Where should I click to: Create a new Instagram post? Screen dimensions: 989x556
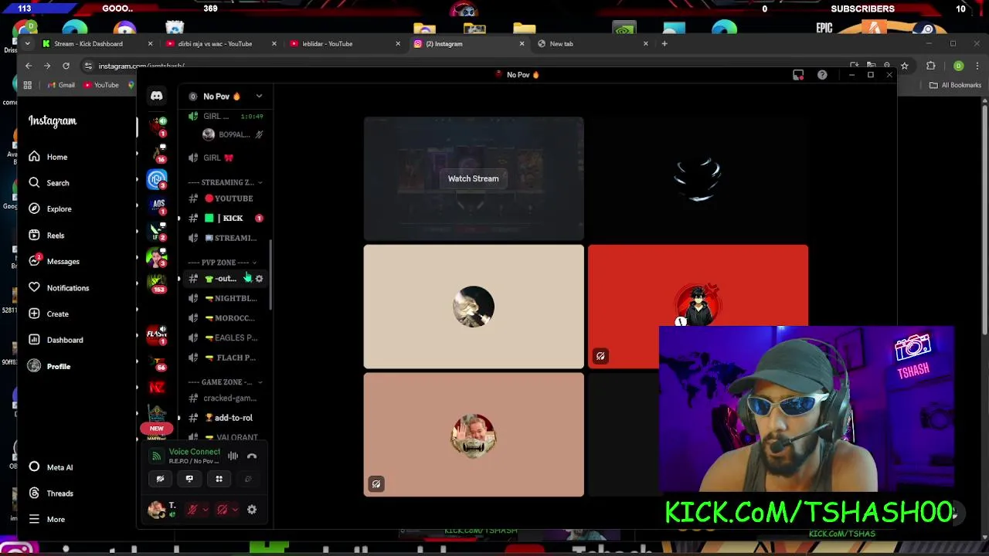coord(48,314)
